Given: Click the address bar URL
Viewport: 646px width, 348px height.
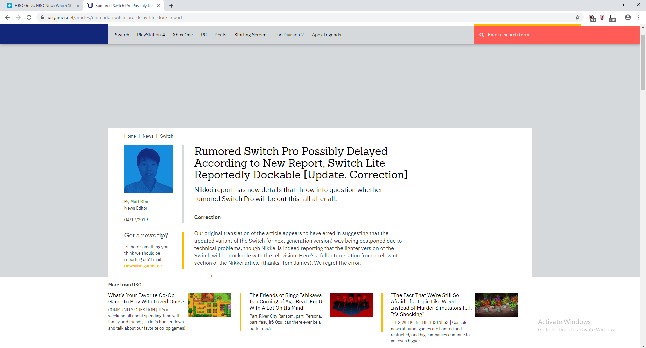Looking at the screenshot, I should coord(115,17).
